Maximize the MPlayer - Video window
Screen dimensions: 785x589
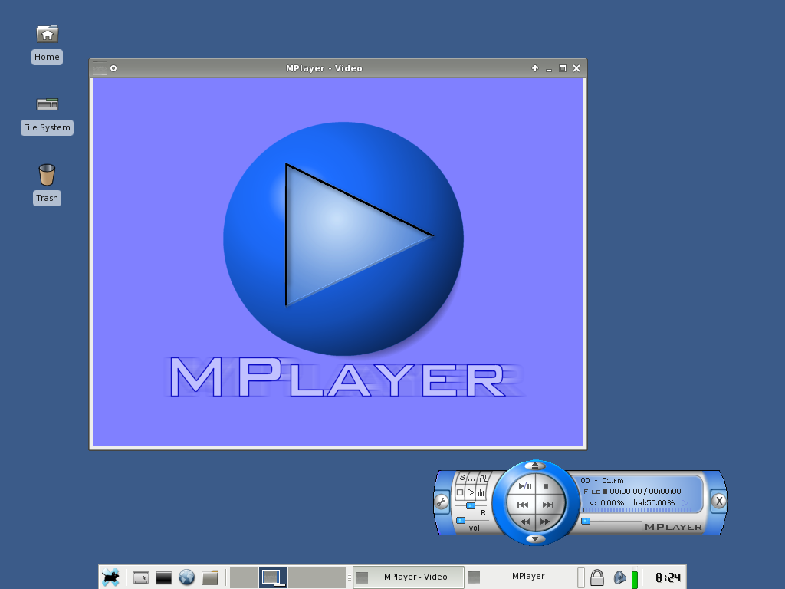[563, 68]
